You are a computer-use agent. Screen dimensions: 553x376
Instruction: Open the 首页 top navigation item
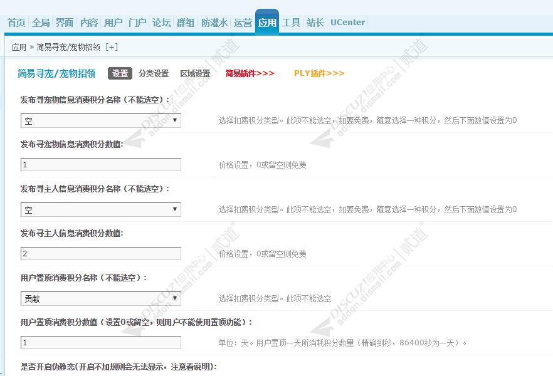point(16,23)
